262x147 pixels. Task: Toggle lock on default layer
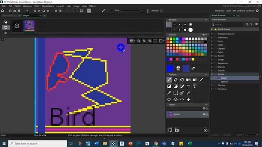tap(207, 114)
